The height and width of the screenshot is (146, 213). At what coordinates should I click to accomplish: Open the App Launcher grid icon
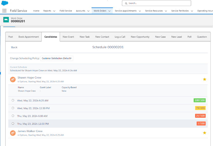[4, 11]
